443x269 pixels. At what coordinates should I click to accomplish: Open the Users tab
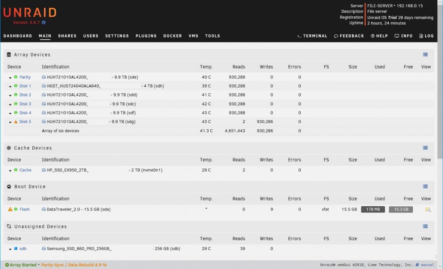(91, 36)
